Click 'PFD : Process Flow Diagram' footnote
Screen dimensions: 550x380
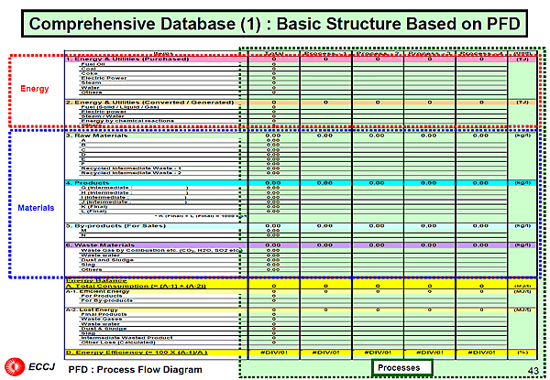click(x=135, y=370)
